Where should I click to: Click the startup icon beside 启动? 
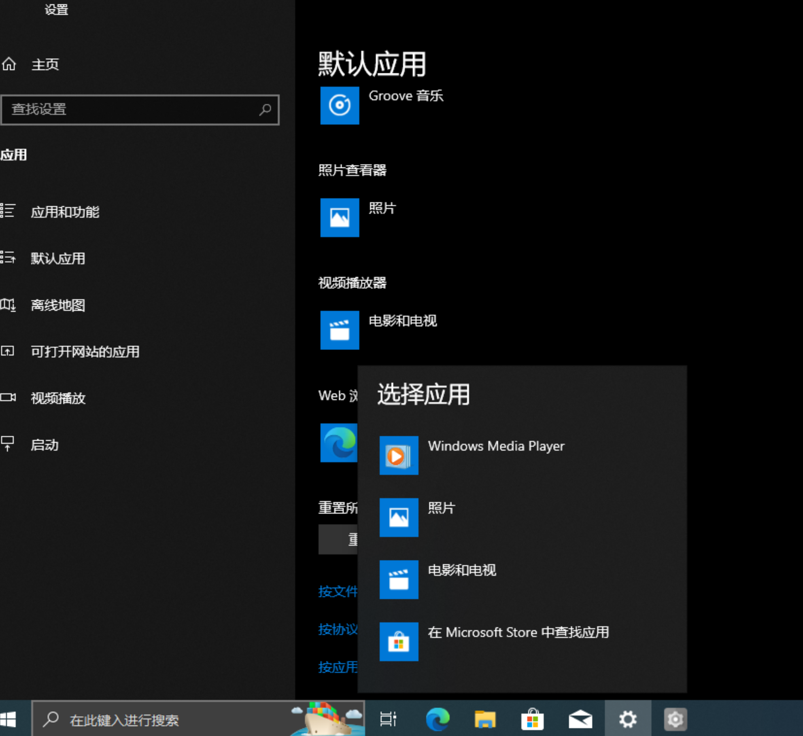7,444
